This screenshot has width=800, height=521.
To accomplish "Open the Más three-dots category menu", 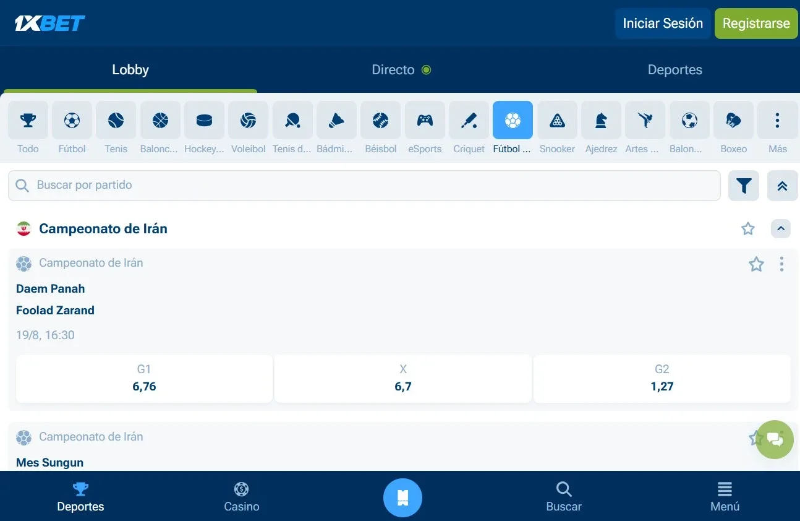I will tap(778, 120).
